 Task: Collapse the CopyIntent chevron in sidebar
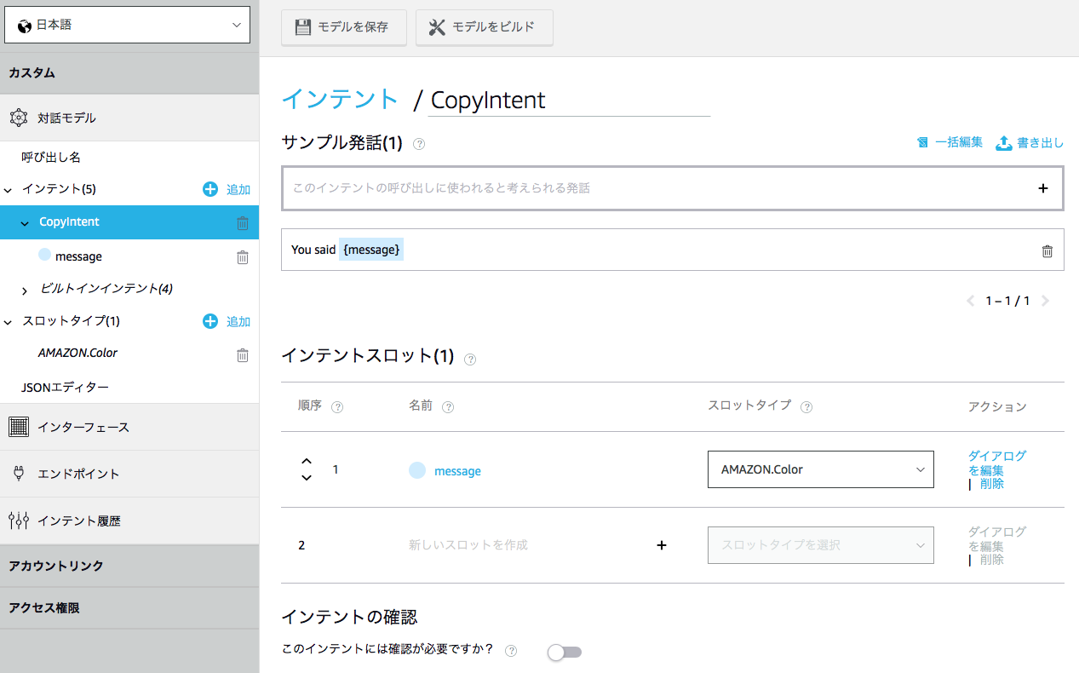(x=25, y=222)
